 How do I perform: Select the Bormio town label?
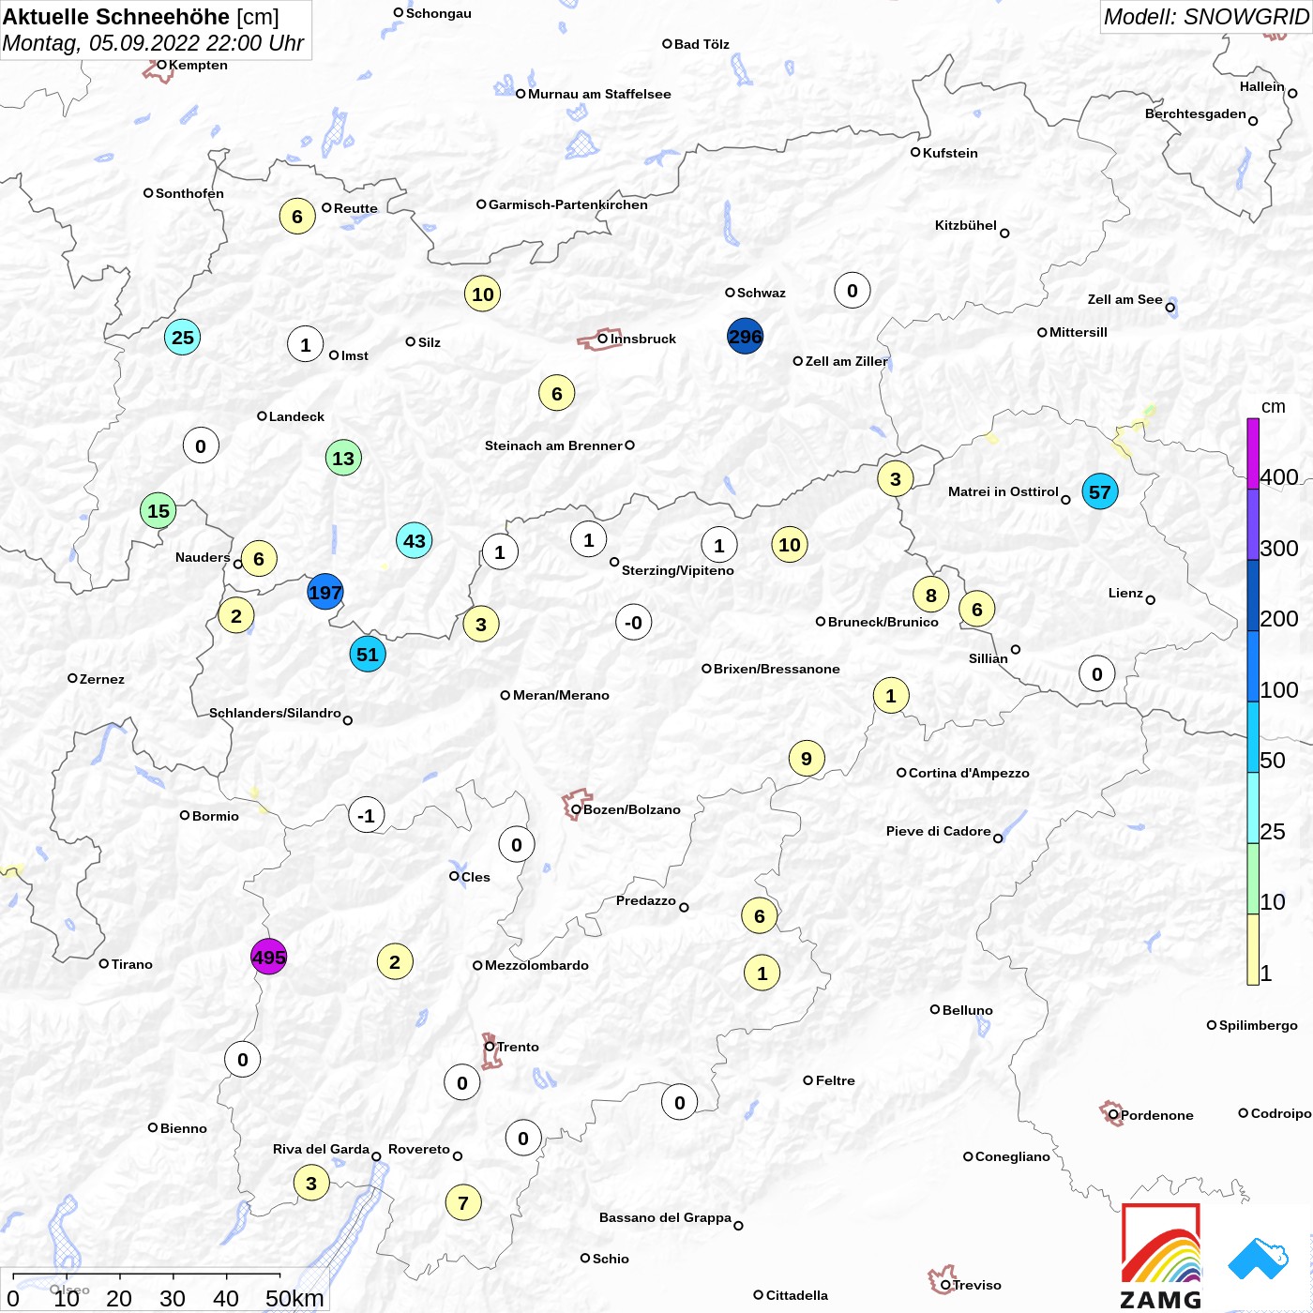pyautogui.click(x=216, y=816)
